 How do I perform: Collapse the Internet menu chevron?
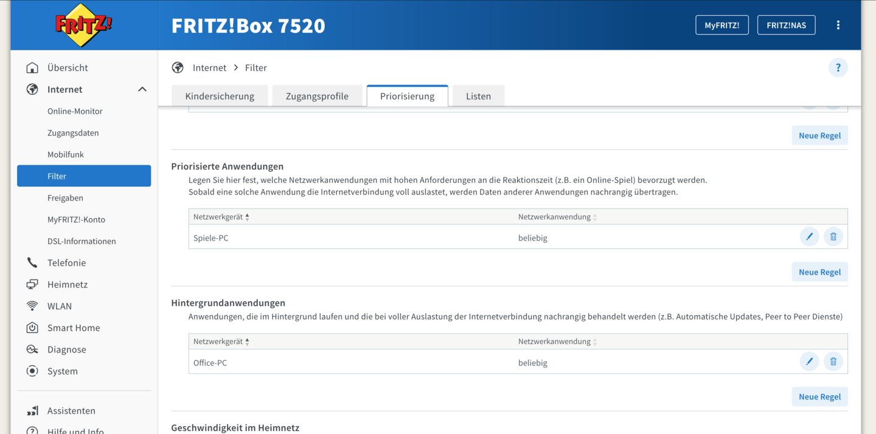(x=142, y=89)
